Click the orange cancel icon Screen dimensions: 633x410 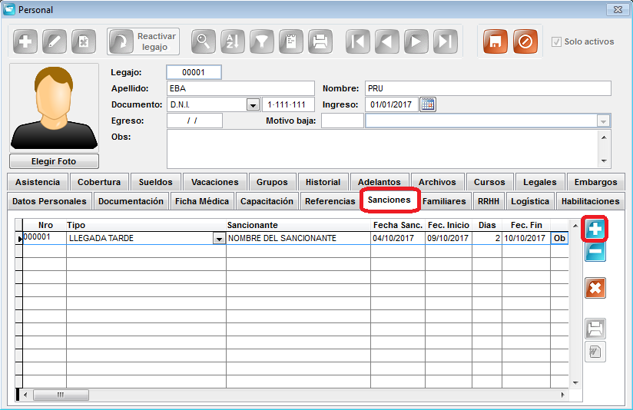(x=525, y=41)
